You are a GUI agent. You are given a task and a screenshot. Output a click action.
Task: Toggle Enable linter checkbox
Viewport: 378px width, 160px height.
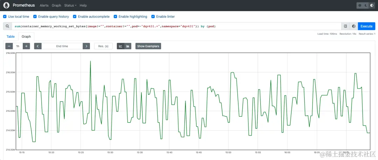coord(153,17)
